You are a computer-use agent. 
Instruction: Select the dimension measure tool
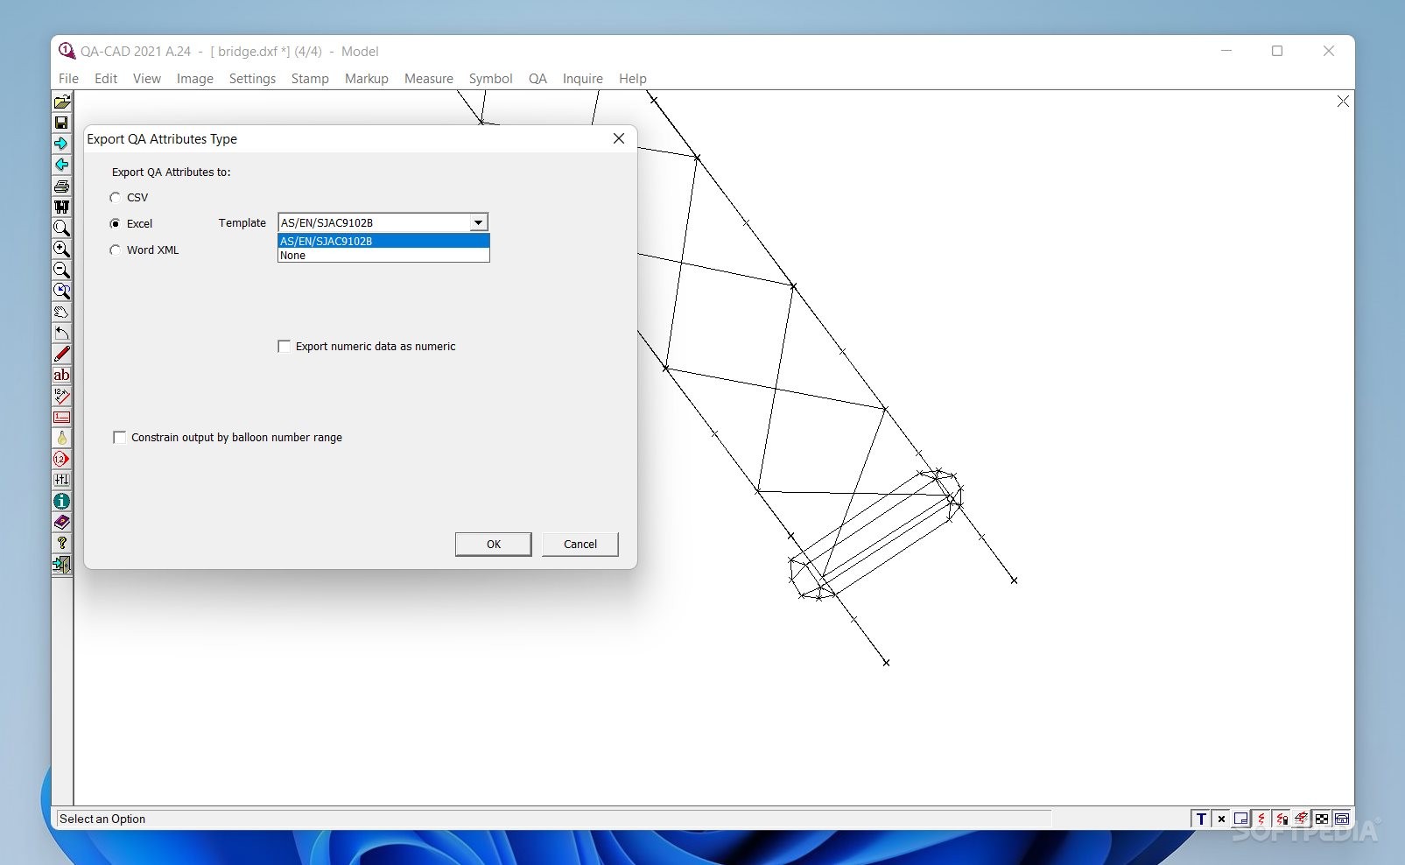click(61, 397)
